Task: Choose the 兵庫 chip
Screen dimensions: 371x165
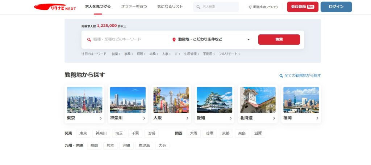Action: tap(210, 134)
